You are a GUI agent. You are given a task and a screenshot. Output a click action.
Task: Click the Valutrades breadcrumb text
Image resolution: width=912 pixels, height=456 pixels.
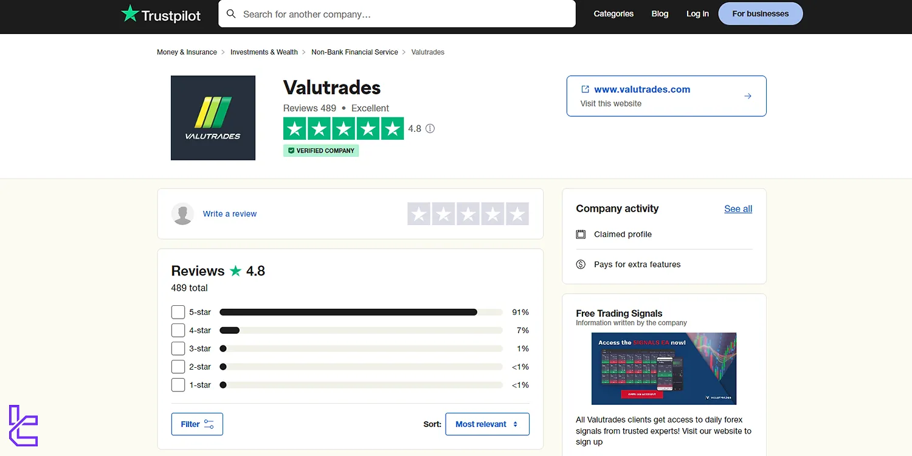click(428, 52)
